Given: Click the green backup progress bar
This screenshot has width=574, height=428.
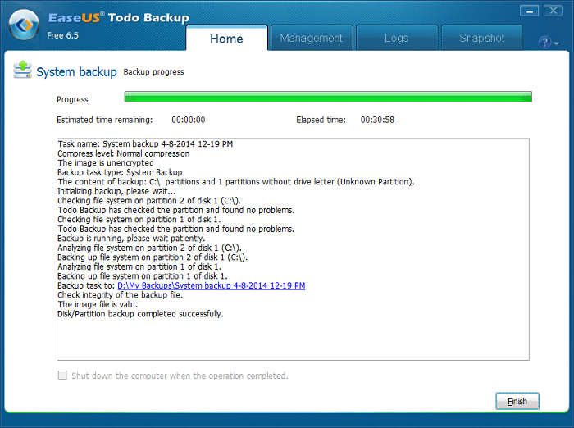Looking at the screenshot, I should [328, 97].
